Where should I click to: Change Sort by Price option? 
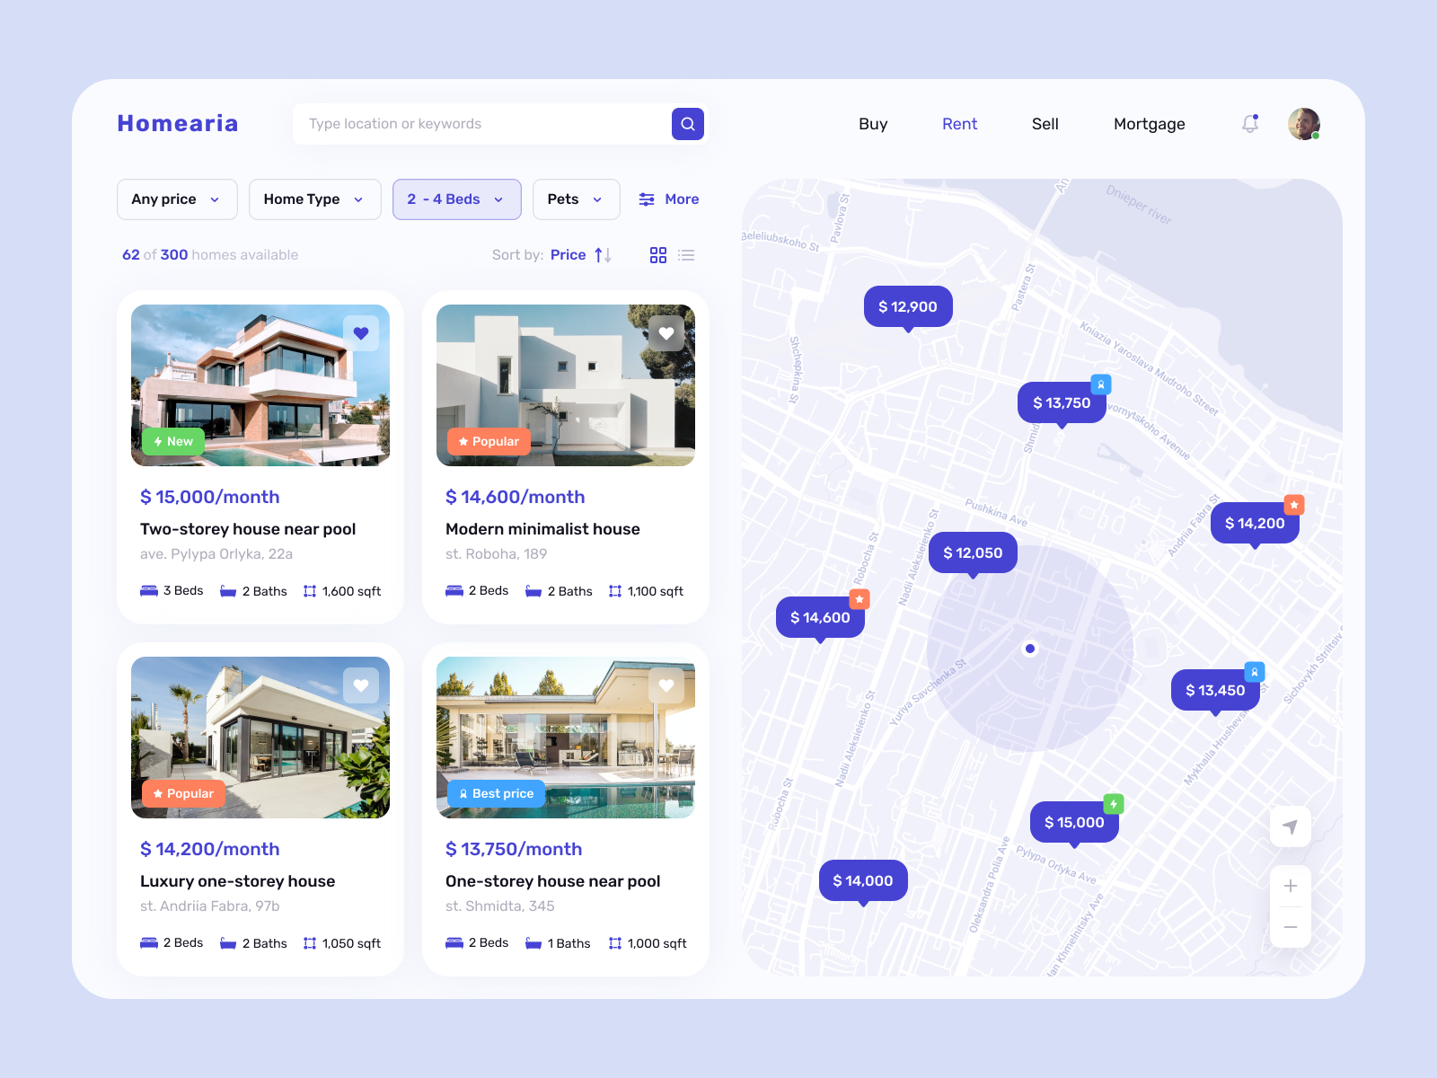(569, 255)
